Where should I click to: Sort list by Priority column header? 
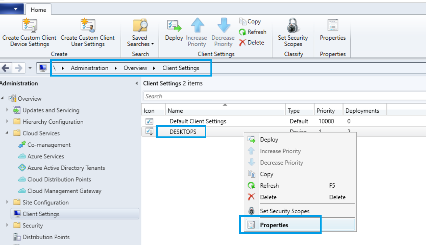click(325, 111)
